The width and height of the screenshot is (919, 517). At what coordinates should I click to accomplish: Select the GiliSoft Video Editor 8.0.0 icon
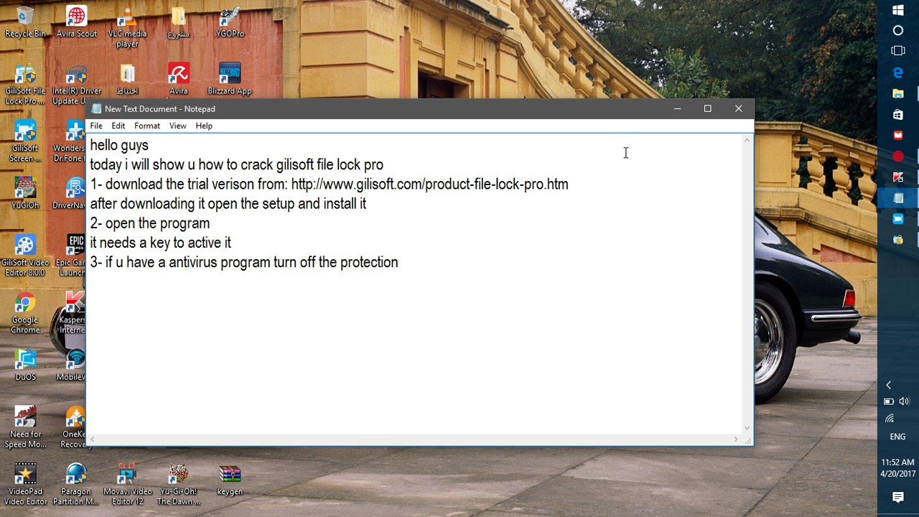[25, 256]
